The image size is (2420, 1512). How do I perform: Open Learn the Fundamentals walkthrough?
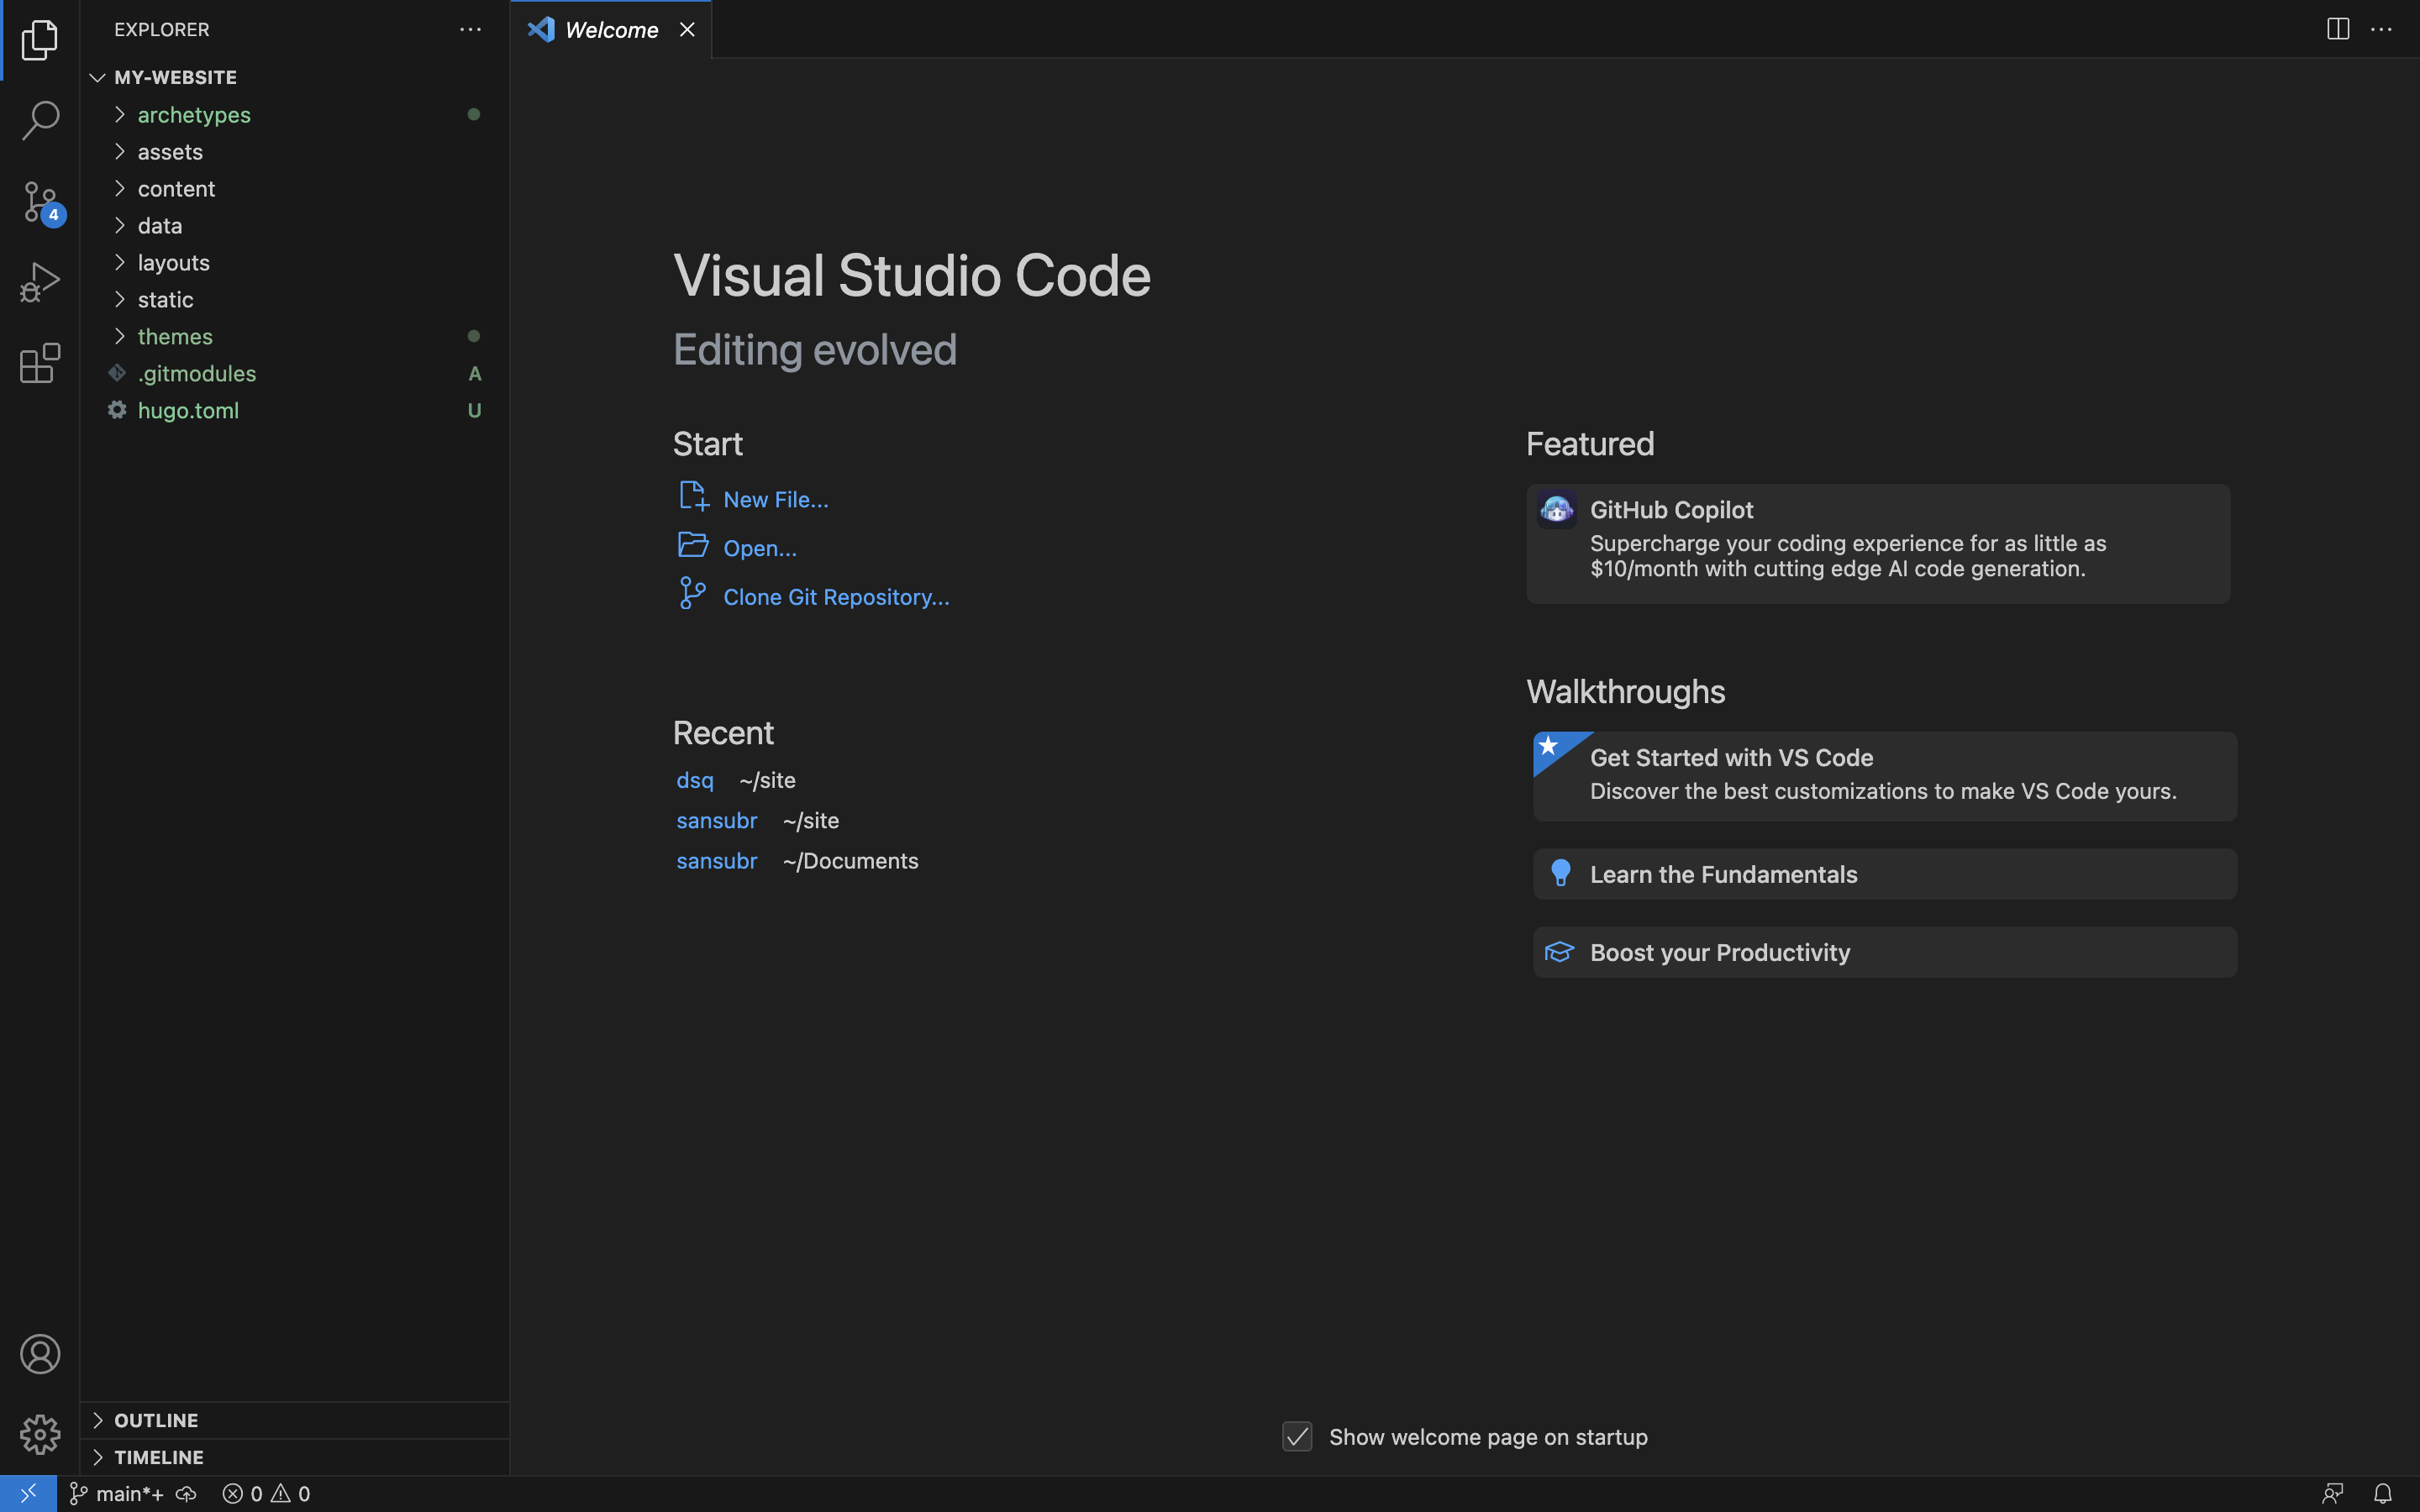[x=1885, y=874]
